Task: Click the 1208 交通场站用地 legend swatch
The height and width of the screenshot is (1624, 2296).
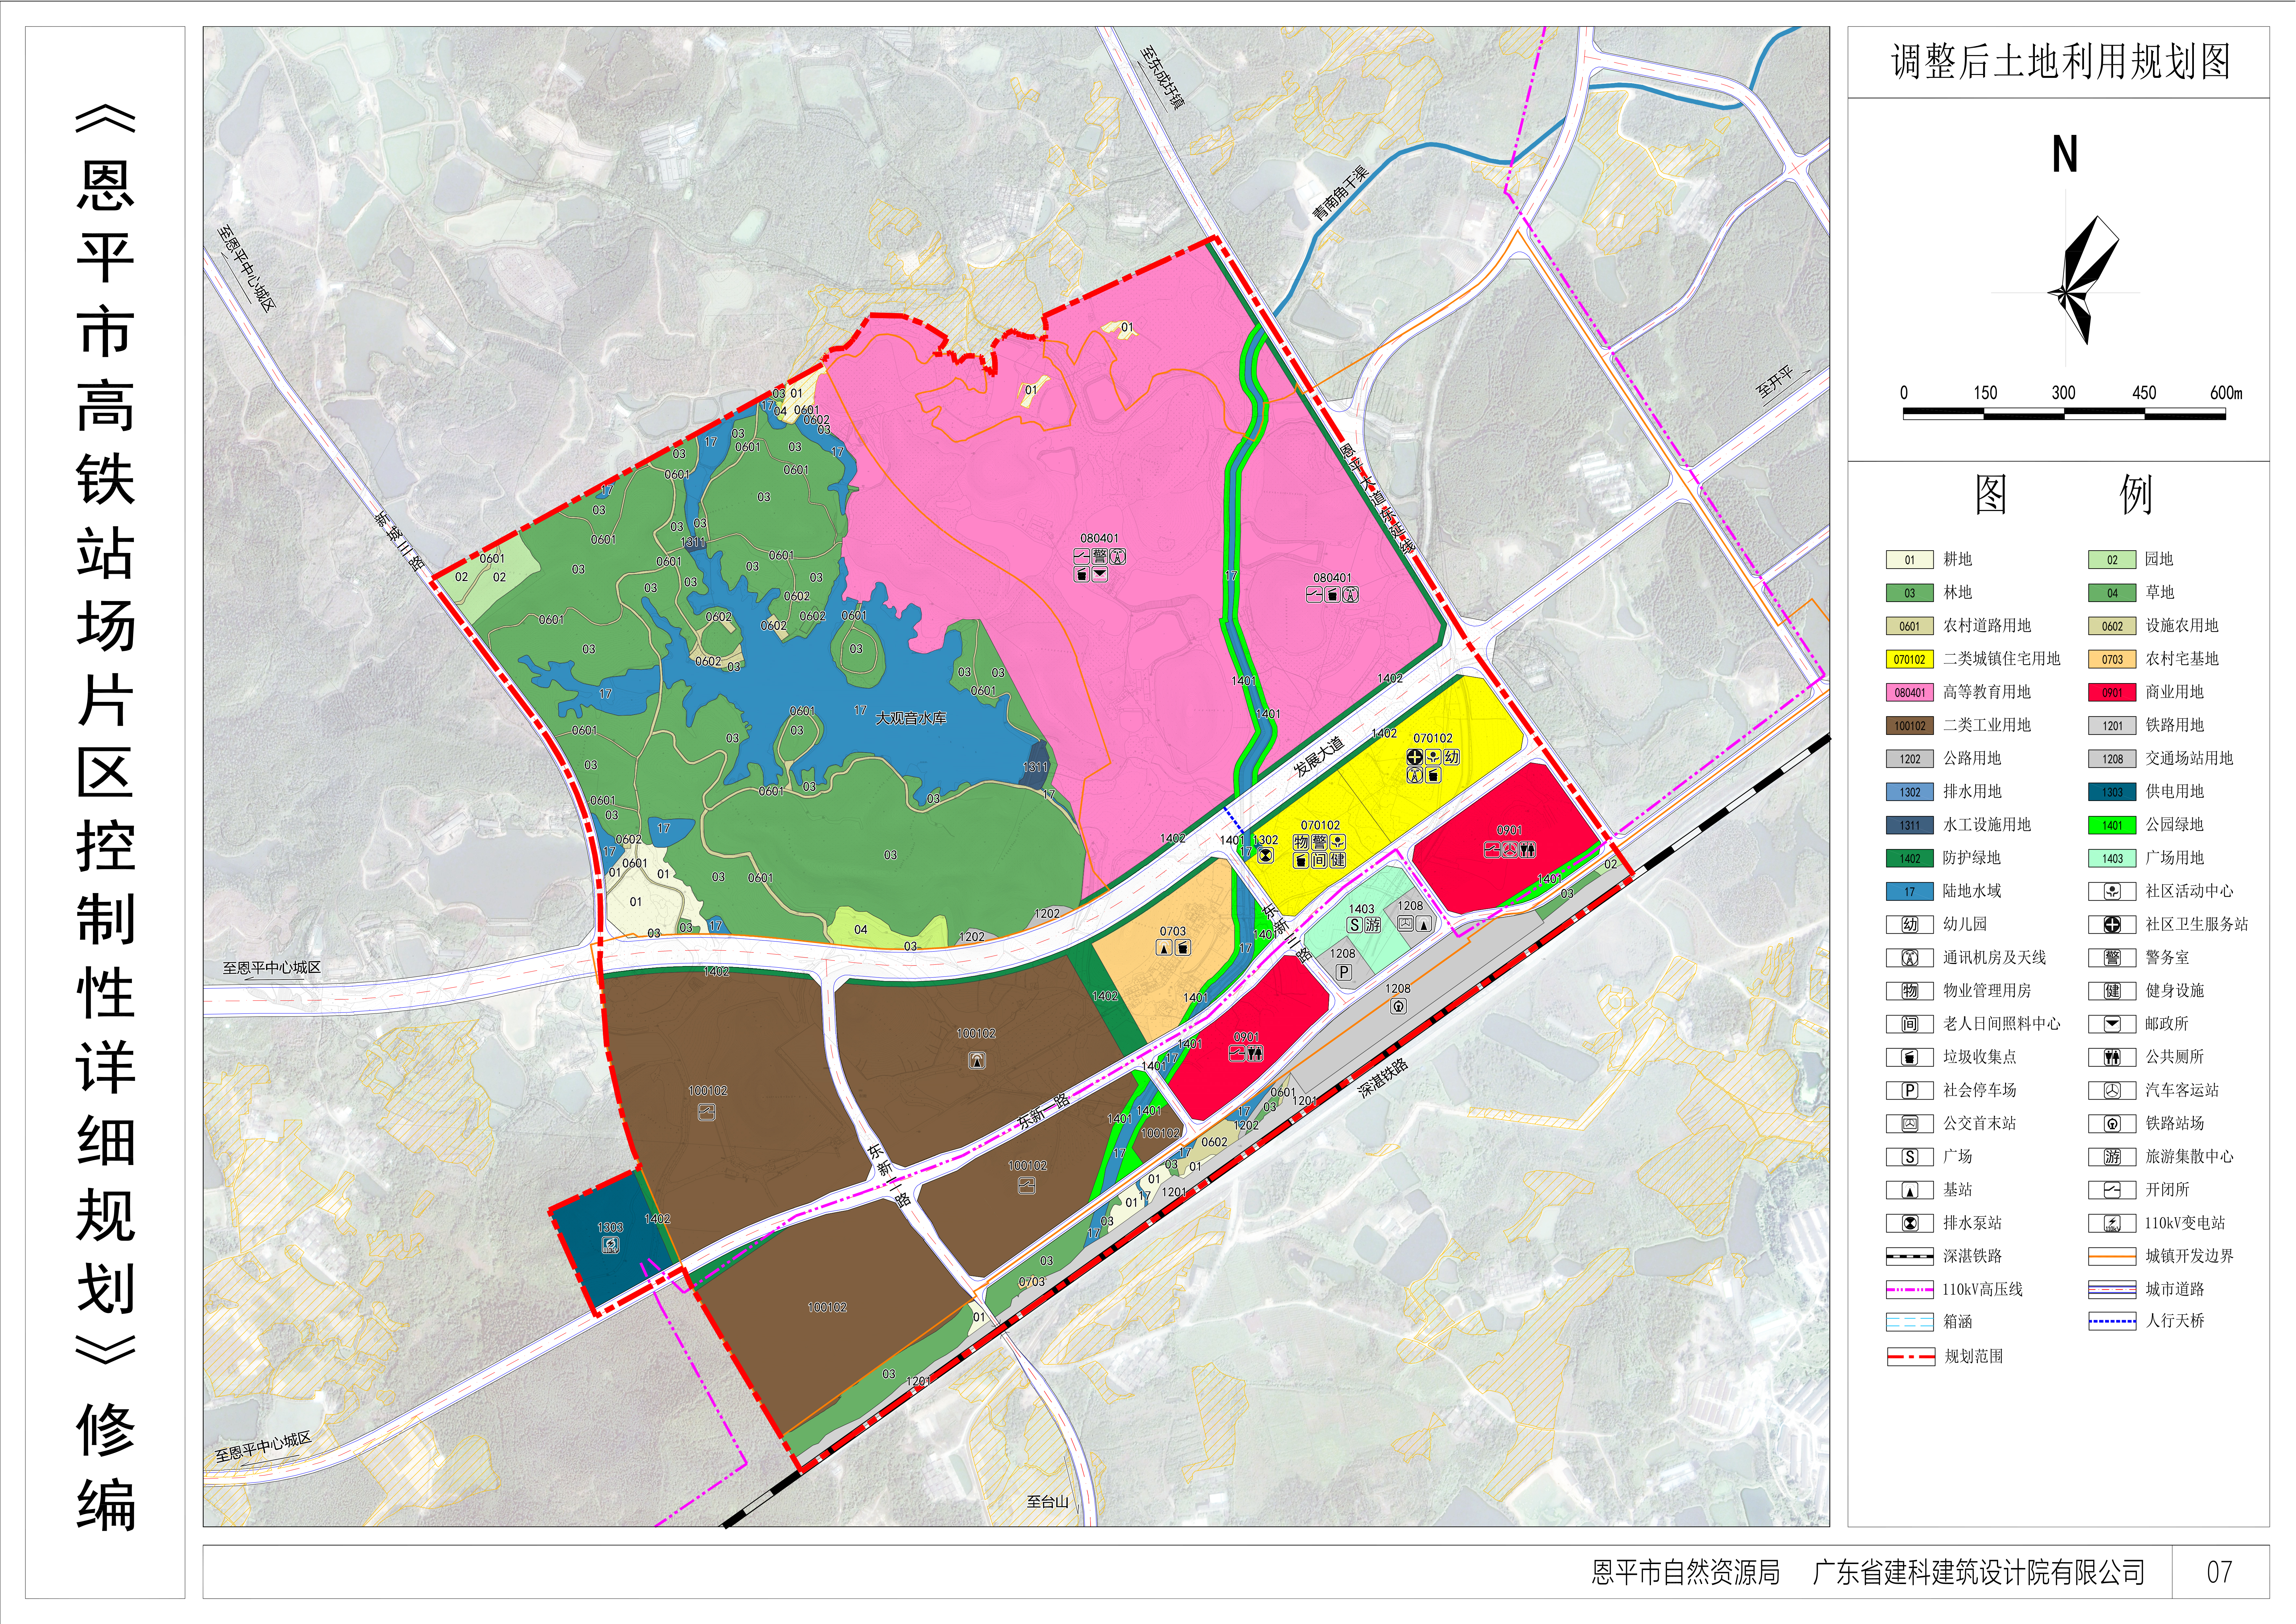Action: coord(2112,759)
